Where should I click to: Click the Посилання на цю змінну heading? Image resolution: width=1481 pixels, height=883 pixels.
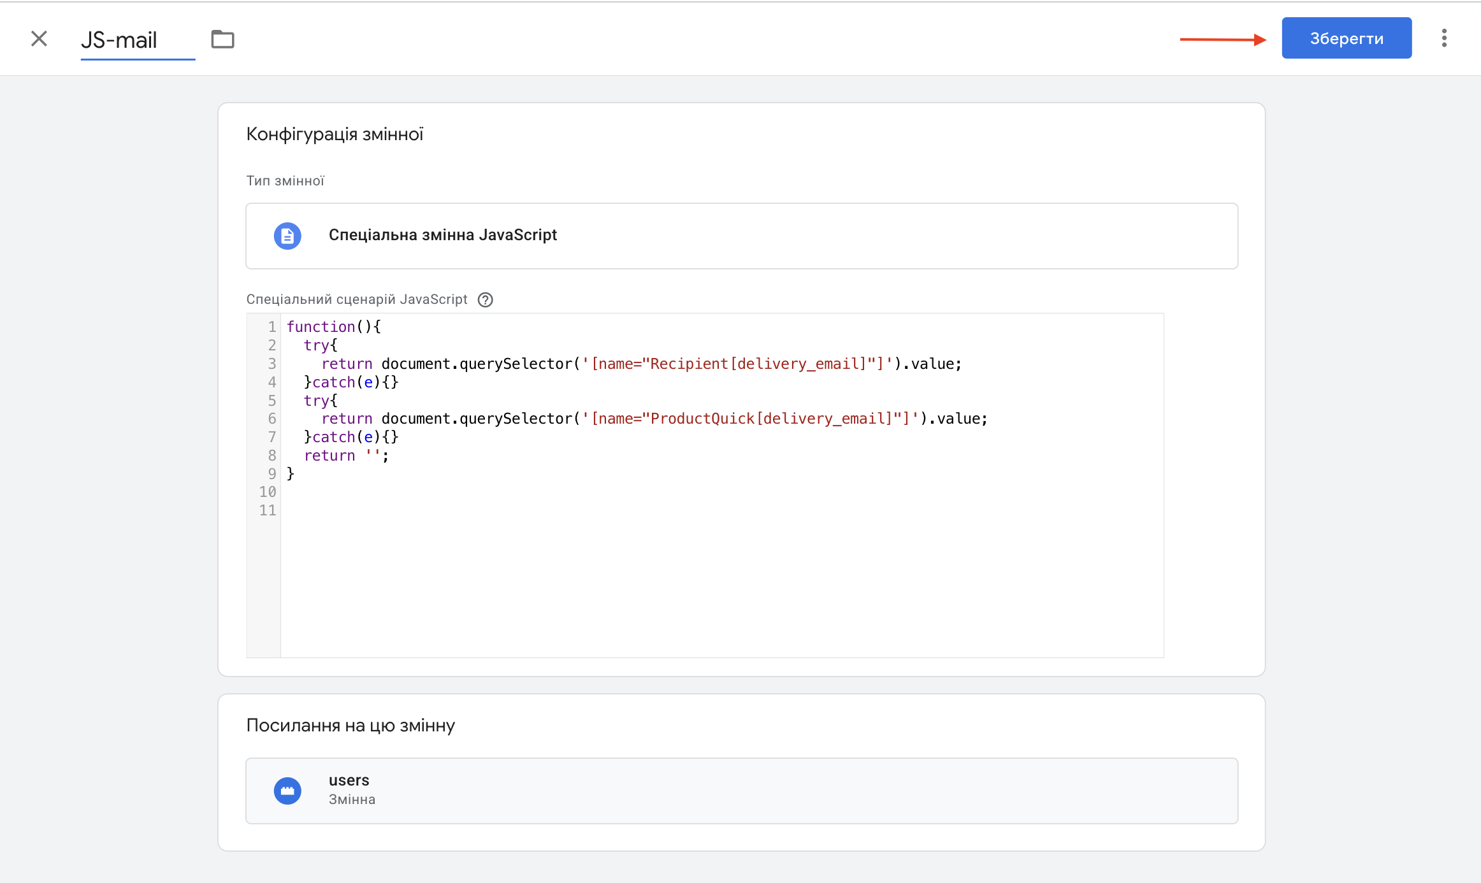tap(350, 726)
